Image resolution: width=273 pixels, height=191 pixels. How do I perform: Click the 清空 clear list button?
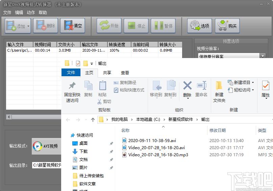pos(73,26)
